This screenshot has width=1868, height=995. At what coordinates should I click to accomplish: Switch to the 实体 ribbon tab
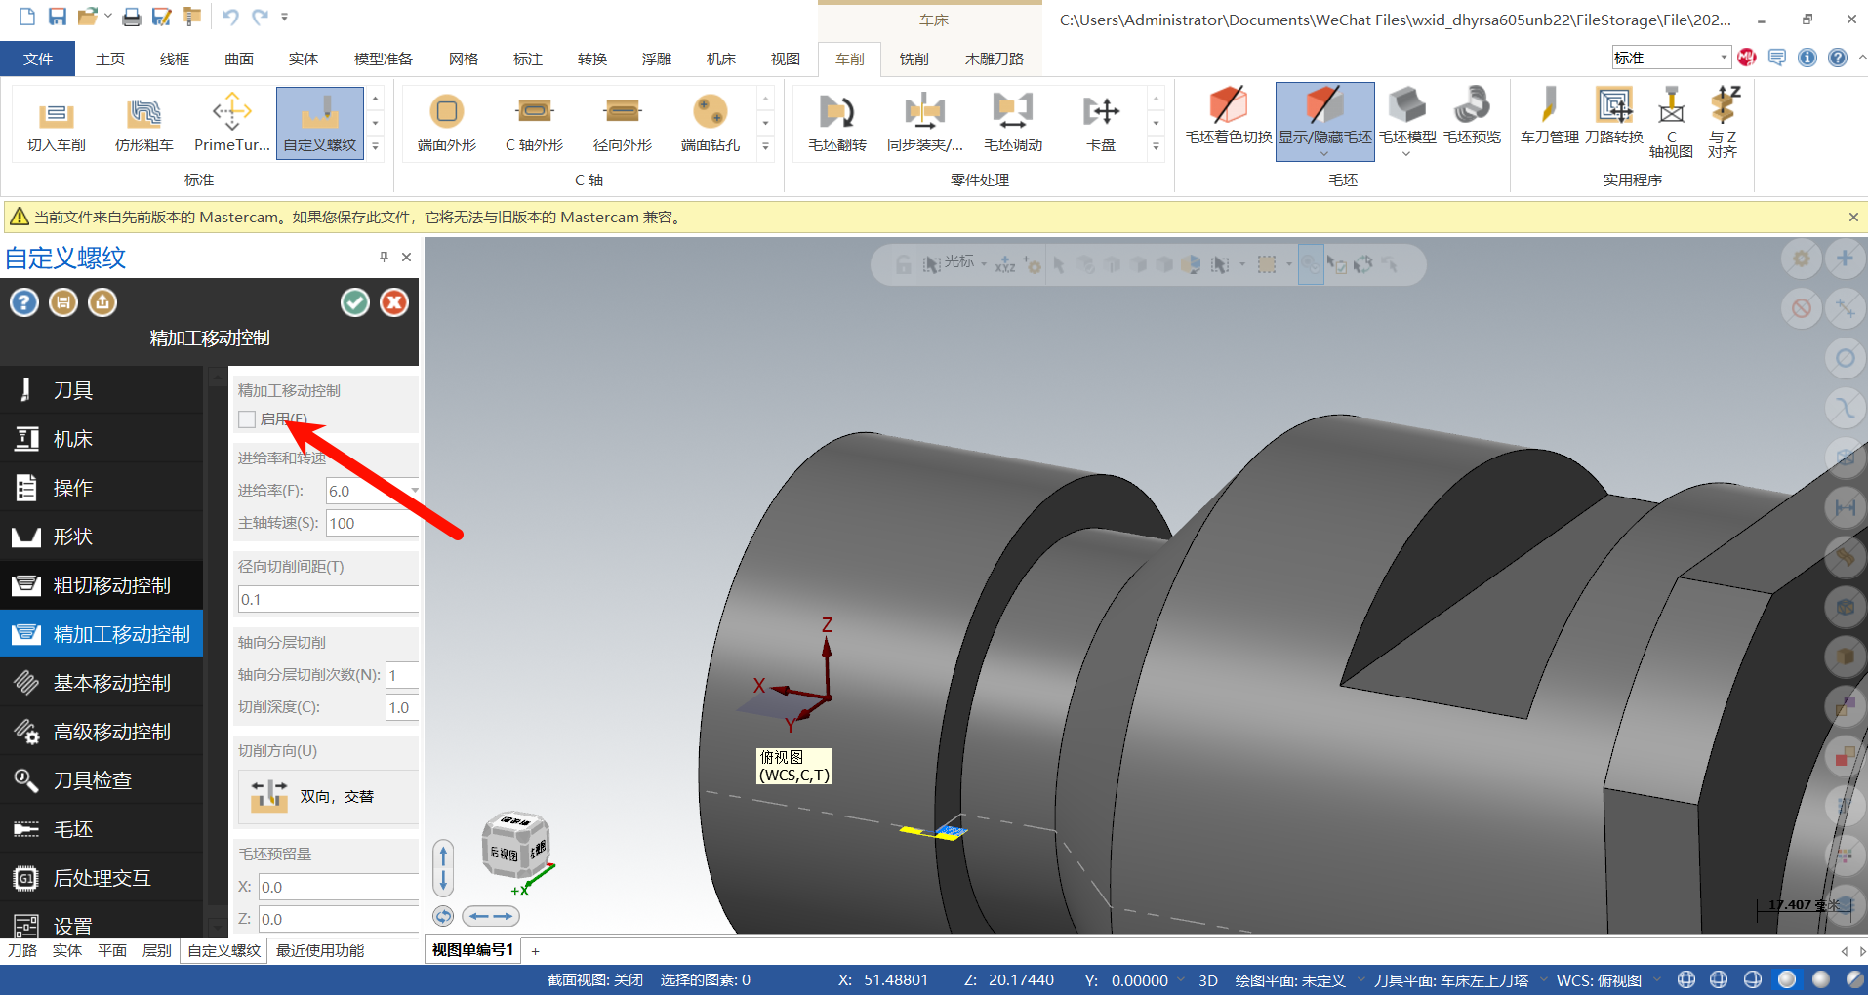click(x=304, y=59)
